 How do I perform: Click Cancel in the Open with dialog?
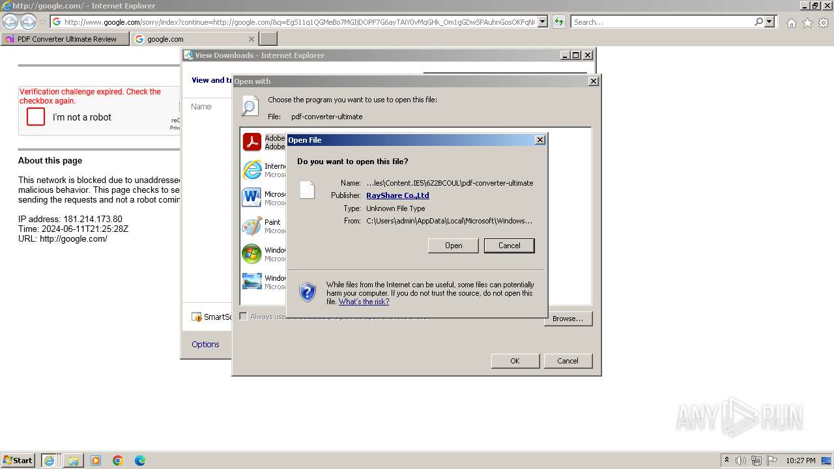tap(568, 361)
